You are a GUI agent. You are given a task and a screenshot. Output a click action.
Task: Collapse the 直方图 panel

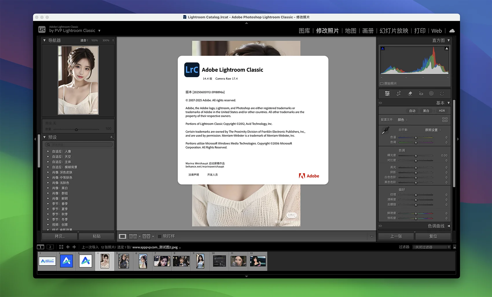click(x=449, y=40)
